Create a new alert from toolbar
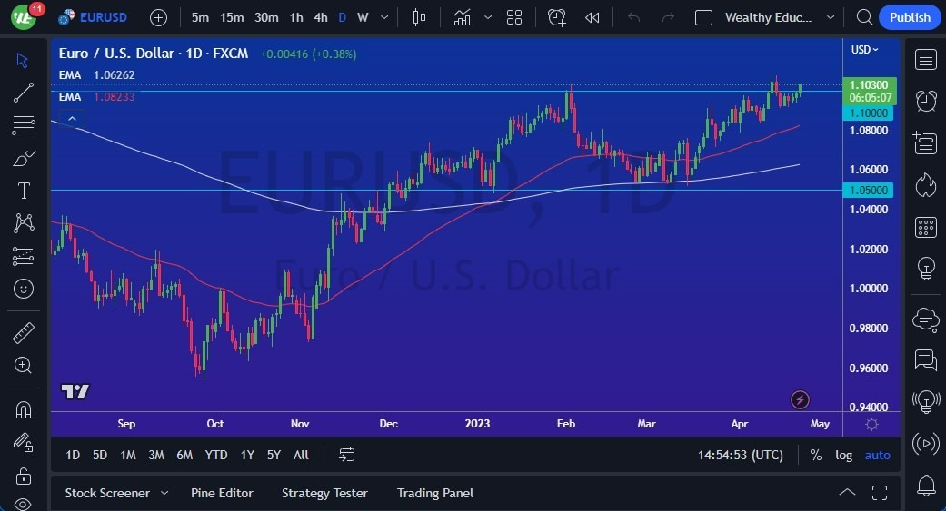946x511 pixels. (x=556, y=17)
